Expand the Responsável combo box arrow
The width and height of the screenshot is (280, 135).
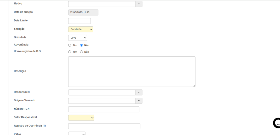tap(139, 93)
